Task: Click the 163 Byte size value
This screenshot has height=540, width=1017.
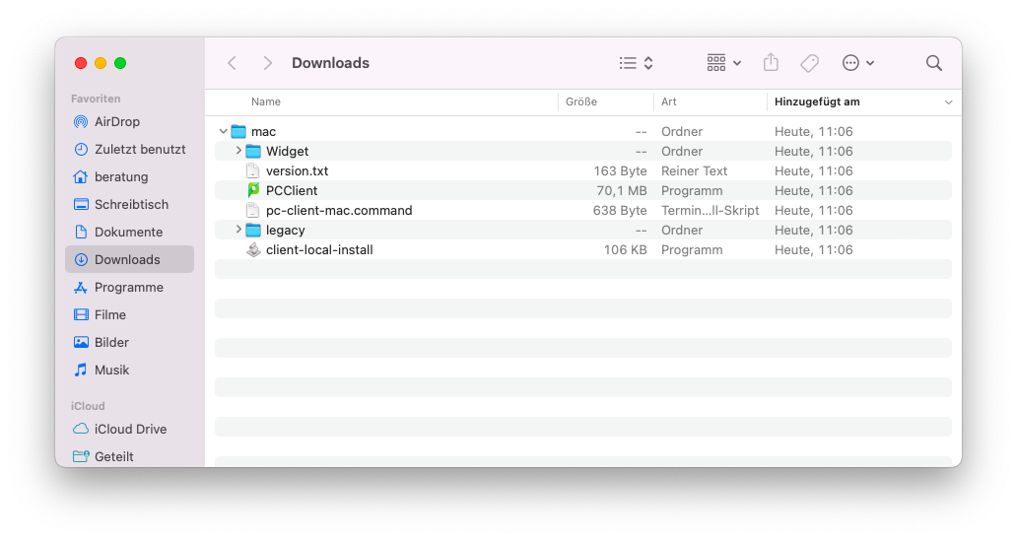Action: point(620,171)
